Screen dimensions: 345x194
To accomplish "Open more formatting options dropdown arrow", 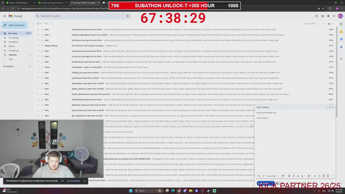I will pos(332,176).
